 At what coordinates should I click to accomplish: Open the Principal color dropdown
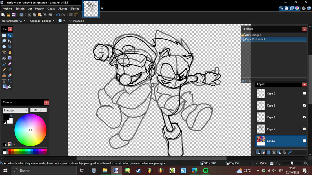[16, 110]
